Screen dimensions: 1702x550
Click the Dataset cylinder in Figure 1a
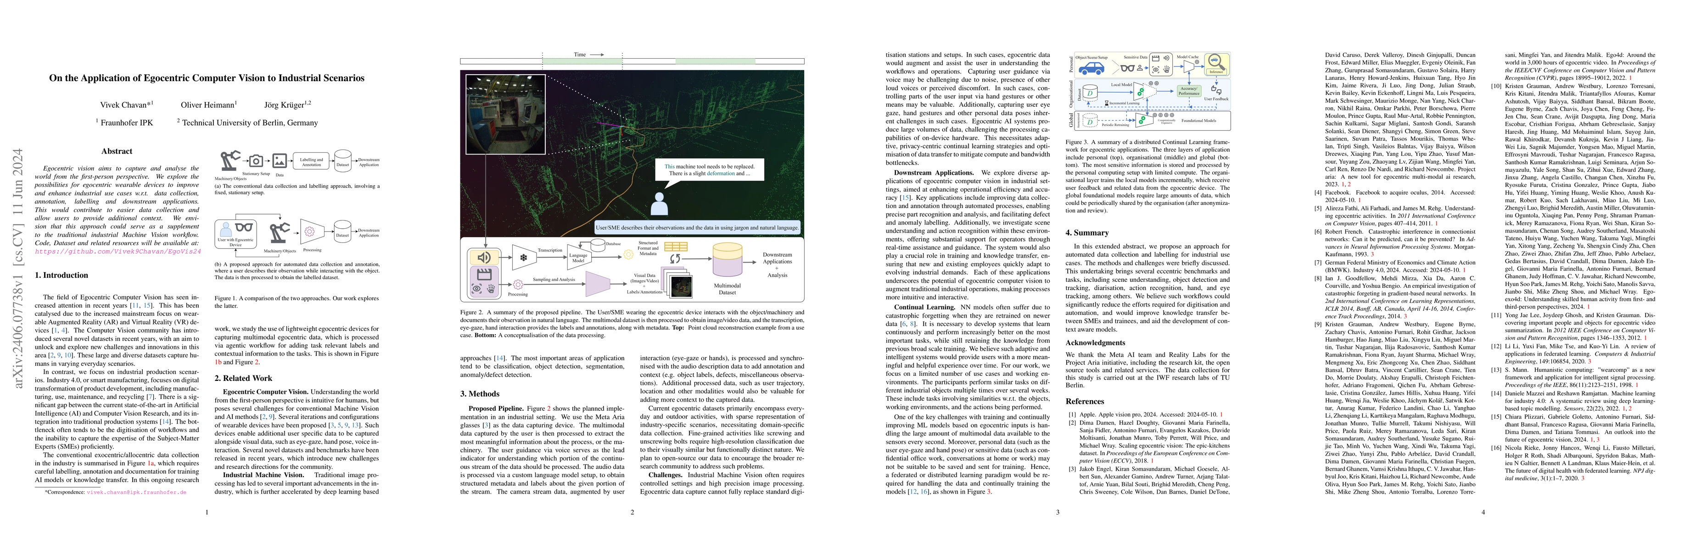(x=342, y=160)
